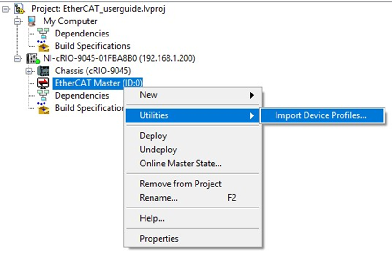Open the New submenu
The image size is (392, 265).
click(x=193, y=95)
